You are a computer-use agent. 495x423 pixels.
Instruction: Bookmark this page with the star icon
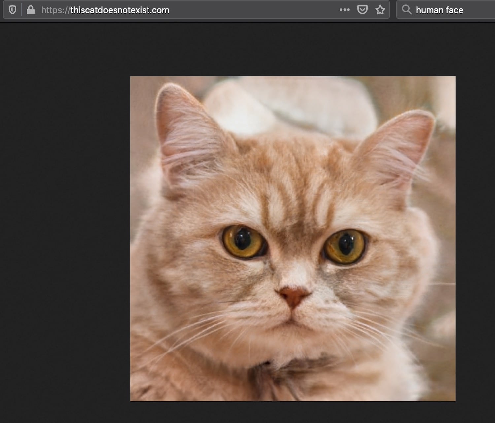[380, 10]
